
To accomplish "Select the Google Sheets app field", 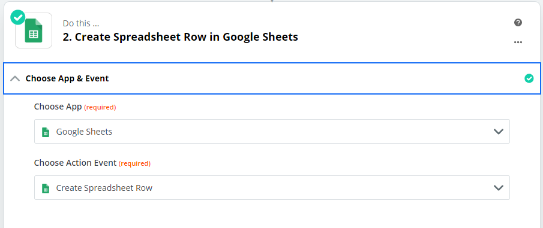I will [x=272, y=131].
